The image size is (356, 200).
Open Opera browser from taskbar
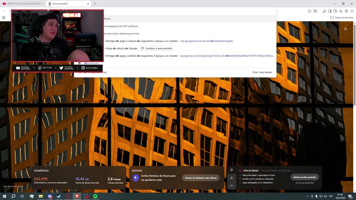pos(68,196)
